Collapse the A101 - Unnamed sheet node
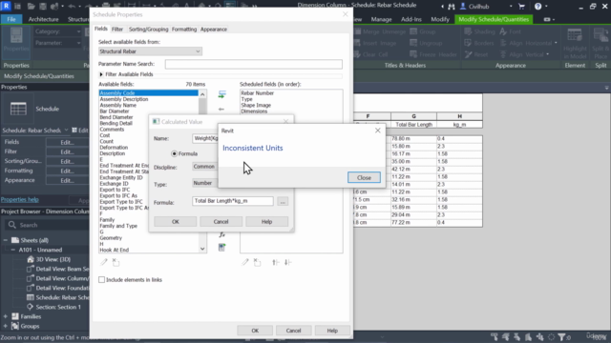The height and width of the screenshot is (343, 611). [13, 250]
